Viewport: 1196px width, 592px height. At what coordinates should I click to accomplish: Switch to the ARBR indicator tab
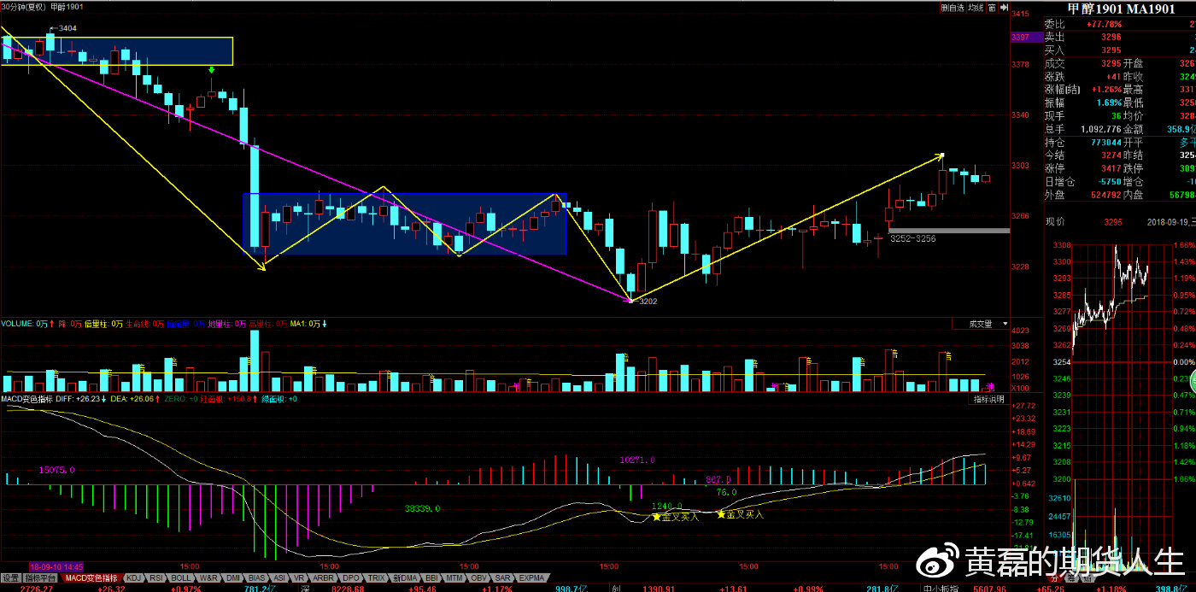pyautogui.click(x=324, y=578)
